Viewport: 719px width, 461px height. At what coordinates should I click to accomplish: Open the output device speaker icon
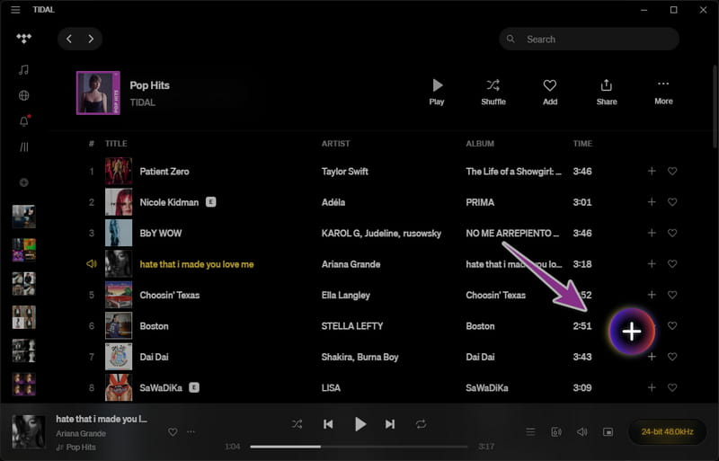click(x=556, y=431)
